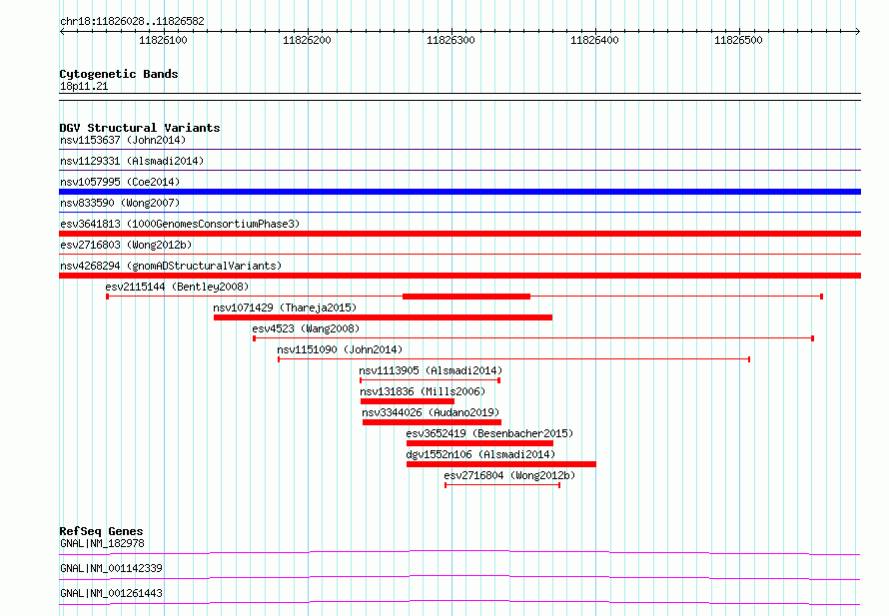Open gene GNAL|NM_001142339
The height and width of the screenshot is (616, 889).
pos(111,568)
